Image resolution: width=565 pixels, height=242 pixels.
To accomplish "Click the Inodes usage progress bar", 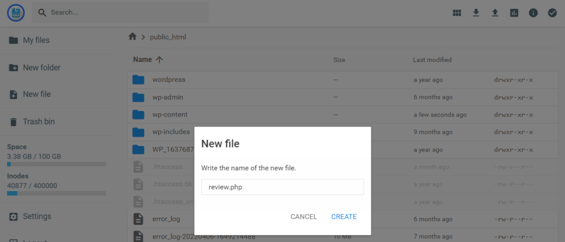I will tap(57, 193).
